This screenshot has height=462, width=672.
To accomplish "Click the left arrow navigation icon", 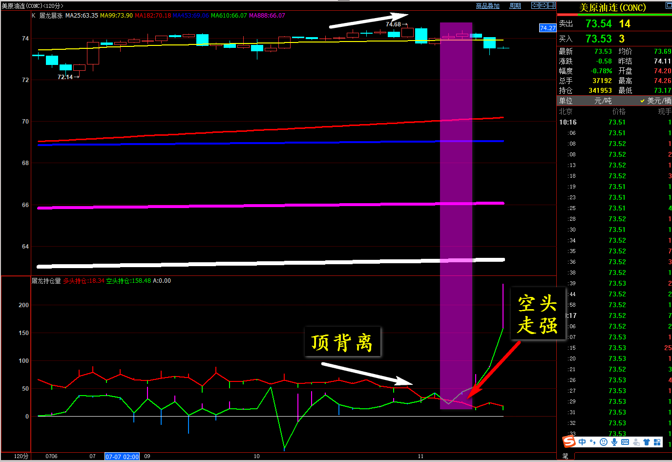I will [x=535, y=5].
